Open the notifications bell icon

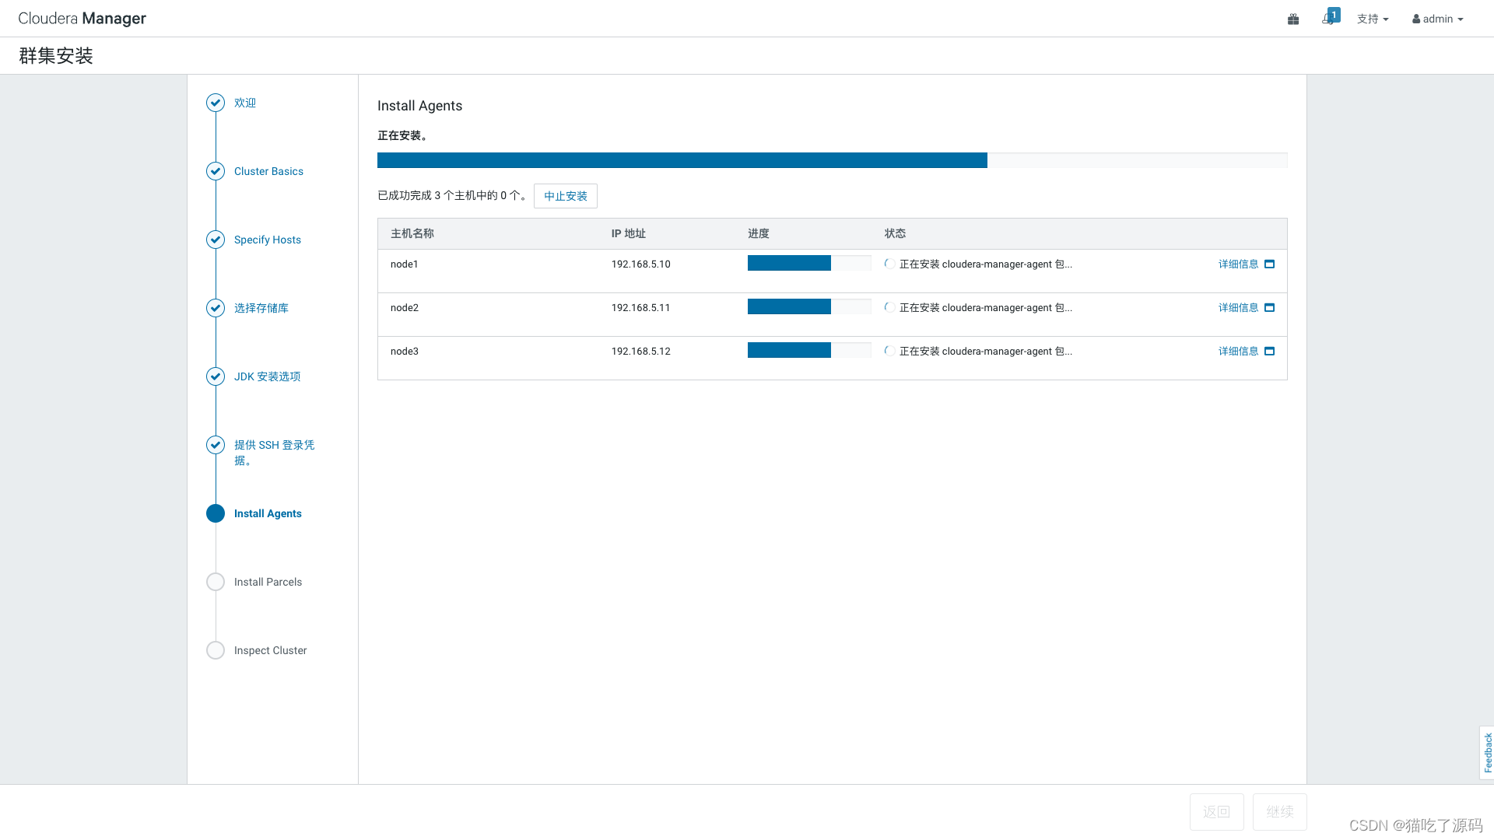[x=1328, y=19]
